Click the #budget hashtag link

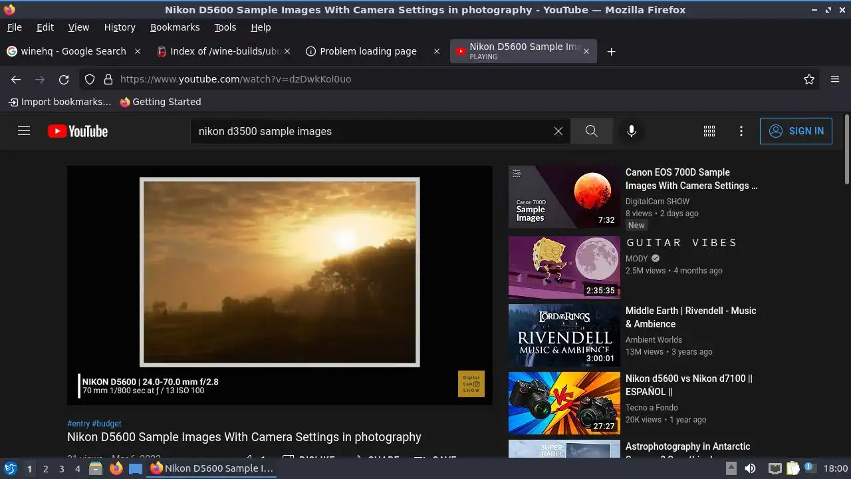(x=106, y=424)
